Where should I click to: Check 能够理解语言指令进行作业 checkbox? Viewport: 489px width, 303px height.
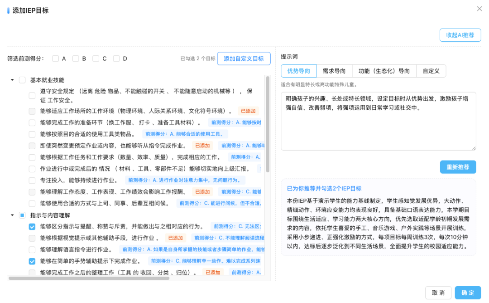[32, 249]
